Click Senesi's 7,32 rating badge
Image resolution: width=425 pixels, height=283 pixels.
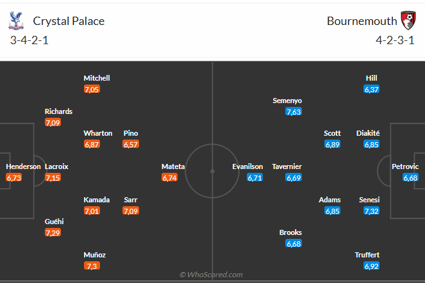(x=372, y=211)
